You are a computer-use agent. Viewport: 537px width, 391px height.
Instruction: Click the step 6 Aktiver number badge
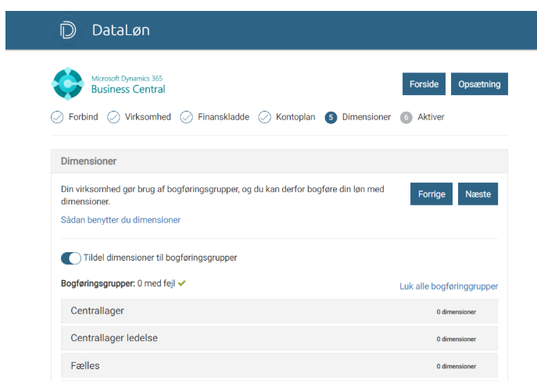coord(406,117)
